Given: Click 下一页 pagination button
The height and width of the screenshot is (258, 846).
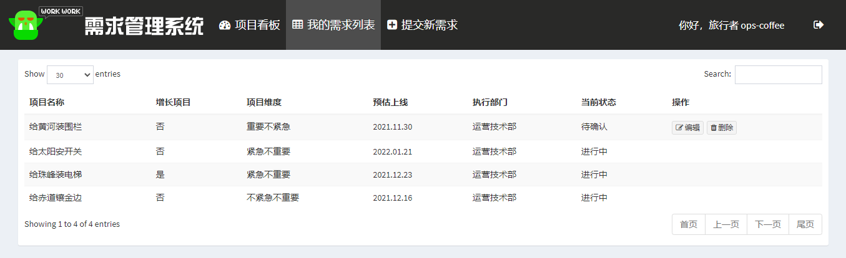Looking at the screenshot, I should pos(768,224).
